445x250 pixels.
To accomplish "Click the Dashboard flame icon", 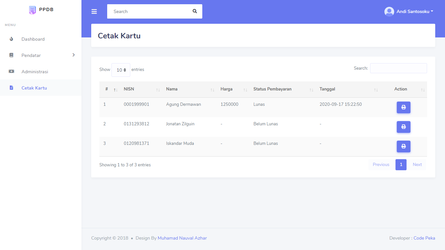I will [x=11, y=39].
